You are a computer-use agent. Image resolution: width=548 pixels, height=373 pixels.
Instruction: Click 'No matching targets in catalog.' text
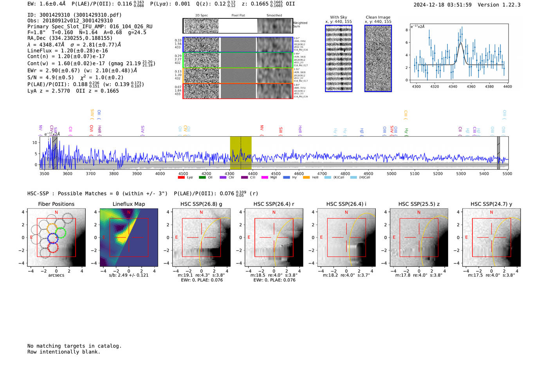click(x=74, y=346)
